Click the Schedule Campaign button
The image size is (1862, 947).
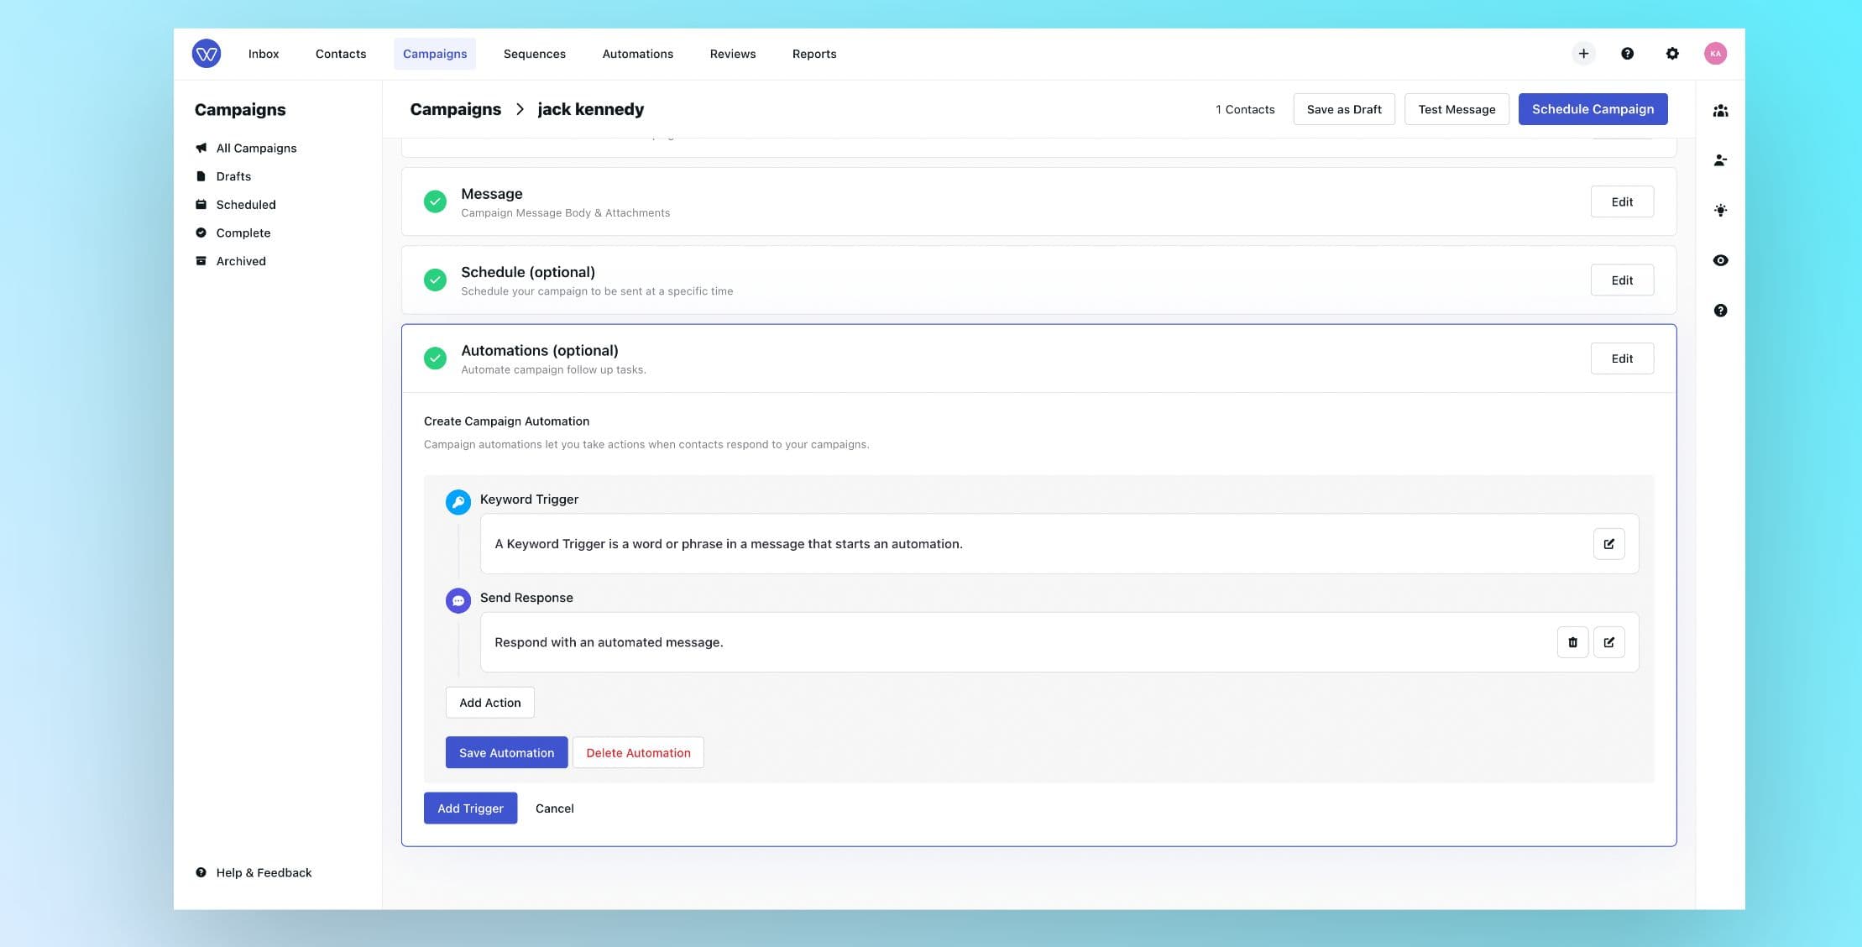(1593, 109)
